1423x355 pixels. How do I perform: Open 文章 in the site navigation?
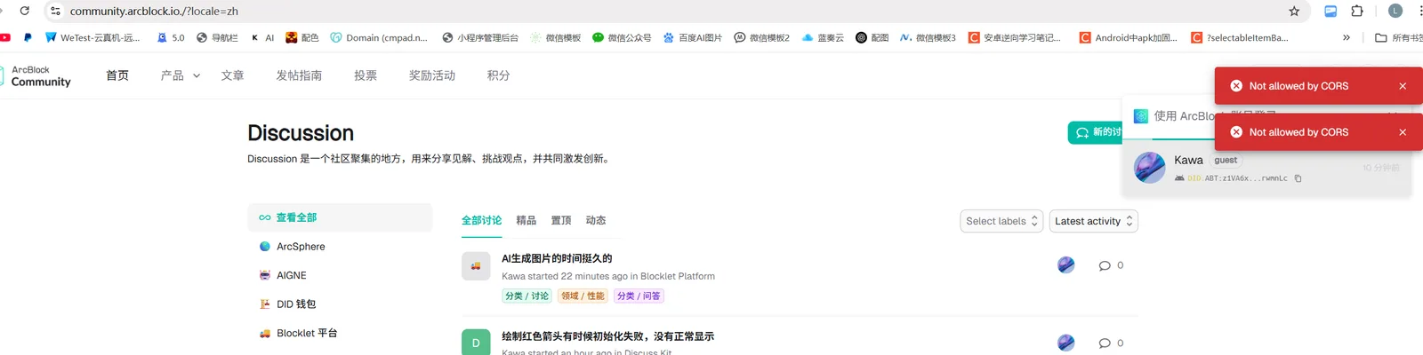[232, 75]
